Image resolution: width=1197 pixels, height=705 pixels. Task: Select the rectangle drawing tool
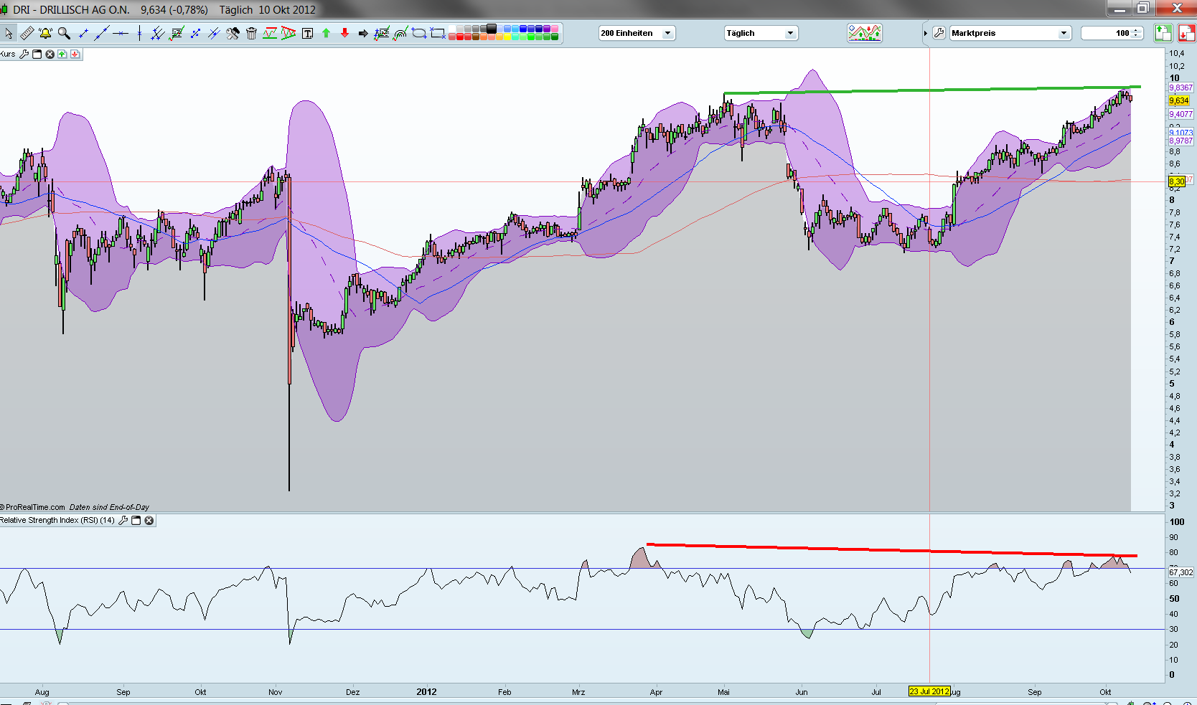[438, 33]
